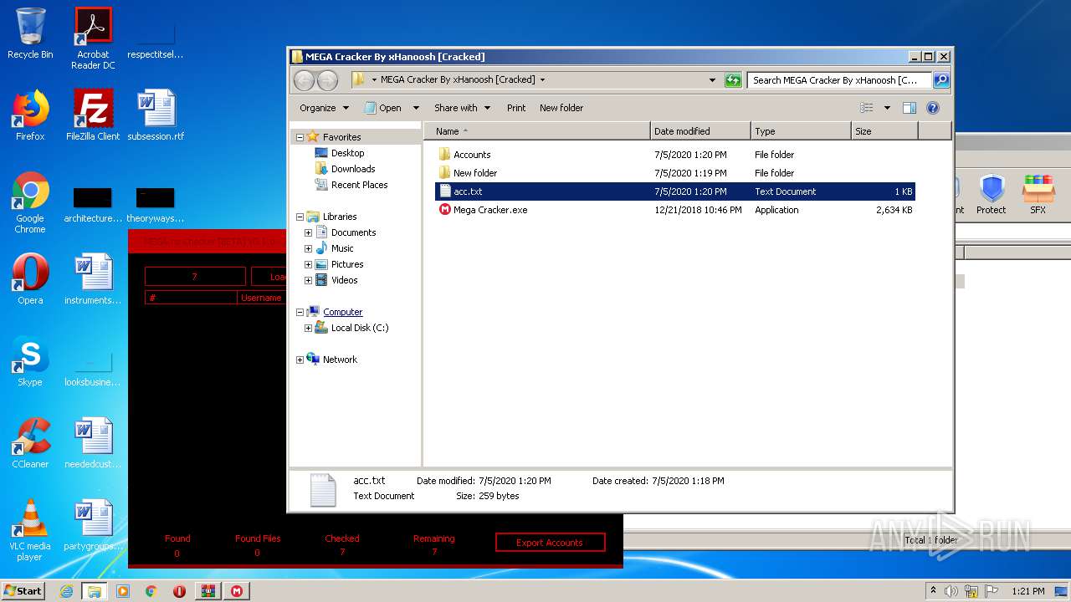The width and height of the screenshot is (1071, 602).
Task: Expand the Music library node
Action: [x=308, y=248]
